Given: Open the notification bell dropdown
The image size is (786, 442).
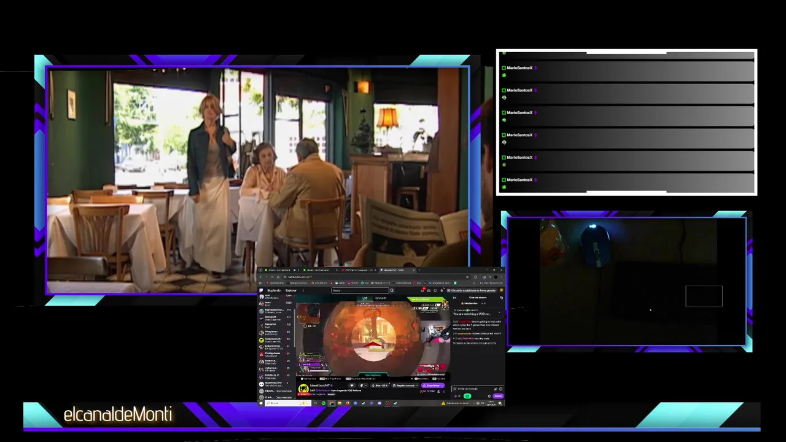Looking at the screenshot, I should pyautogui.click(x=363, y=386).
